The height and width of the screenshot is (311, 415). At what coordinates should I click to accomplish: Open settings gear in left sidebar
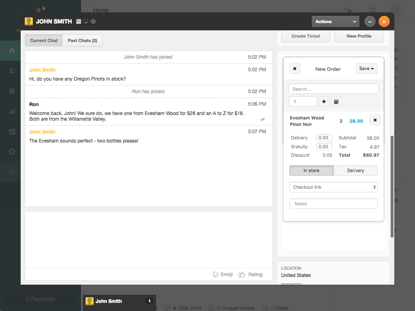click(12, 152)
